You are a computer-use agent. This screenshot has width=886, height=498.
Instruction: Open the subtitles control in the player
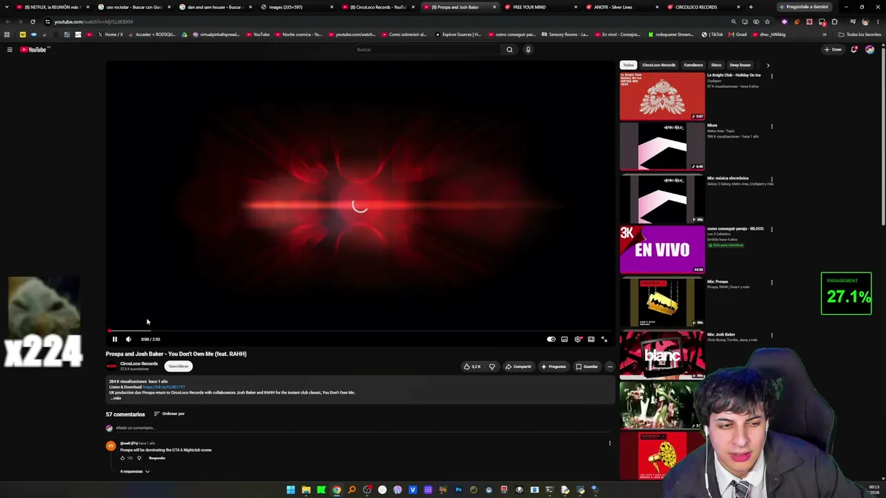tap(564, 339)
